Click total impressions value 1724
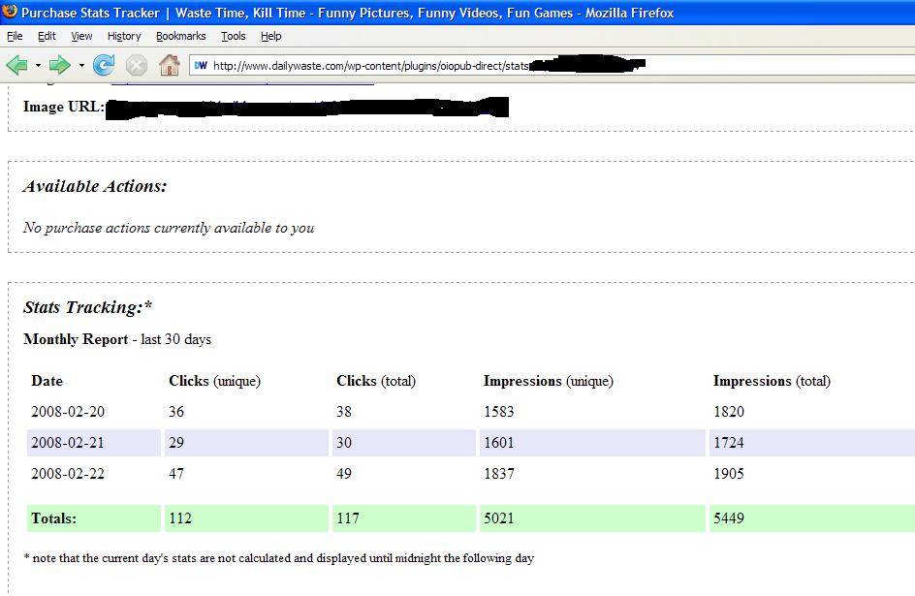The image size is (915, 596). click(x=729, y=443)
